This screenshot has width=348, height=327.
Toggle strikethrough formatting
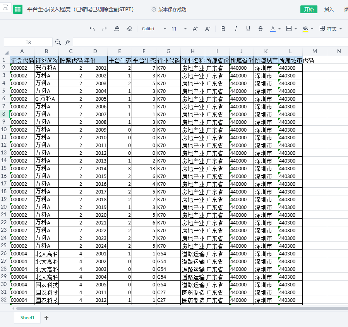pos(261,29)
